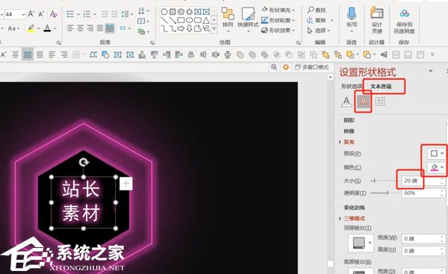448x274 pixels.
Task: Center text in the ribbon paragraph group
Action: (x=81, y=28)
